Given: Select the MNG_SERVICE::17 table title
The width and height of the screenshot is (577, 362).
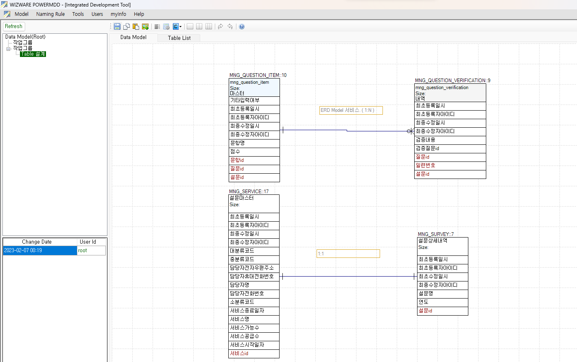Looking at the screenshot, I should click(x=249, y=192).
